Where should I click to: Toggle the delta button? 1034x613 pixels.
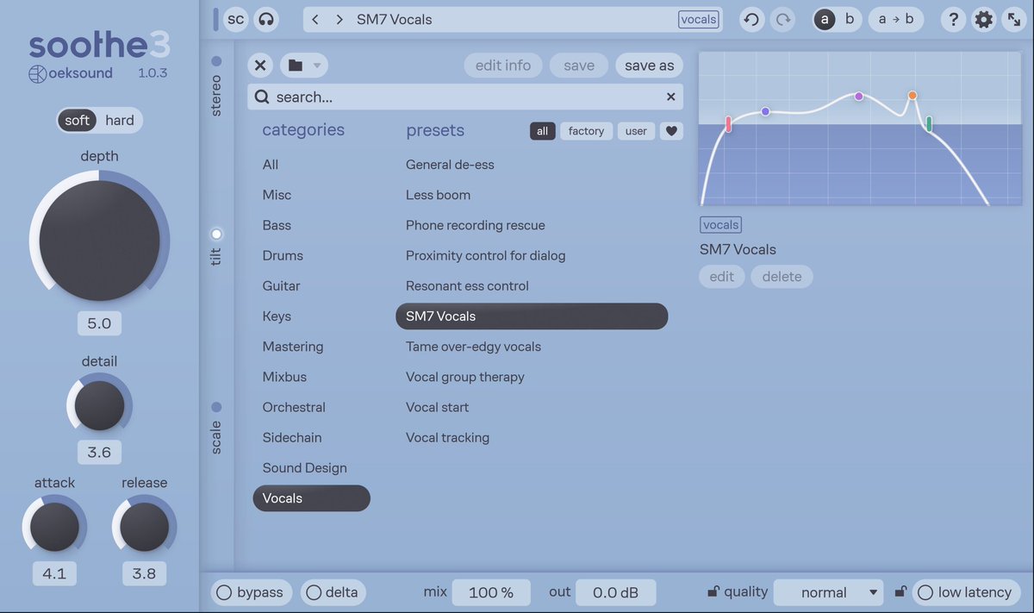[x=333, y=592]
